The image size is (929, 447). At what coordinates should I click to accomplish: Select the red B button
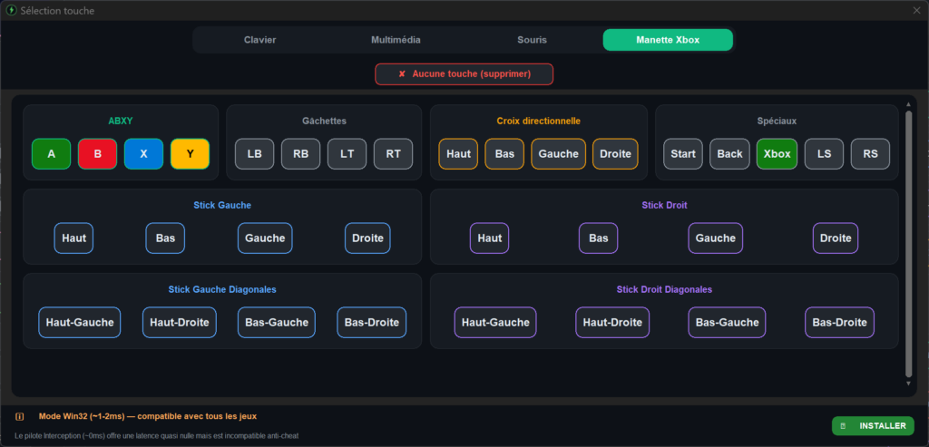[x=98, y=154]
